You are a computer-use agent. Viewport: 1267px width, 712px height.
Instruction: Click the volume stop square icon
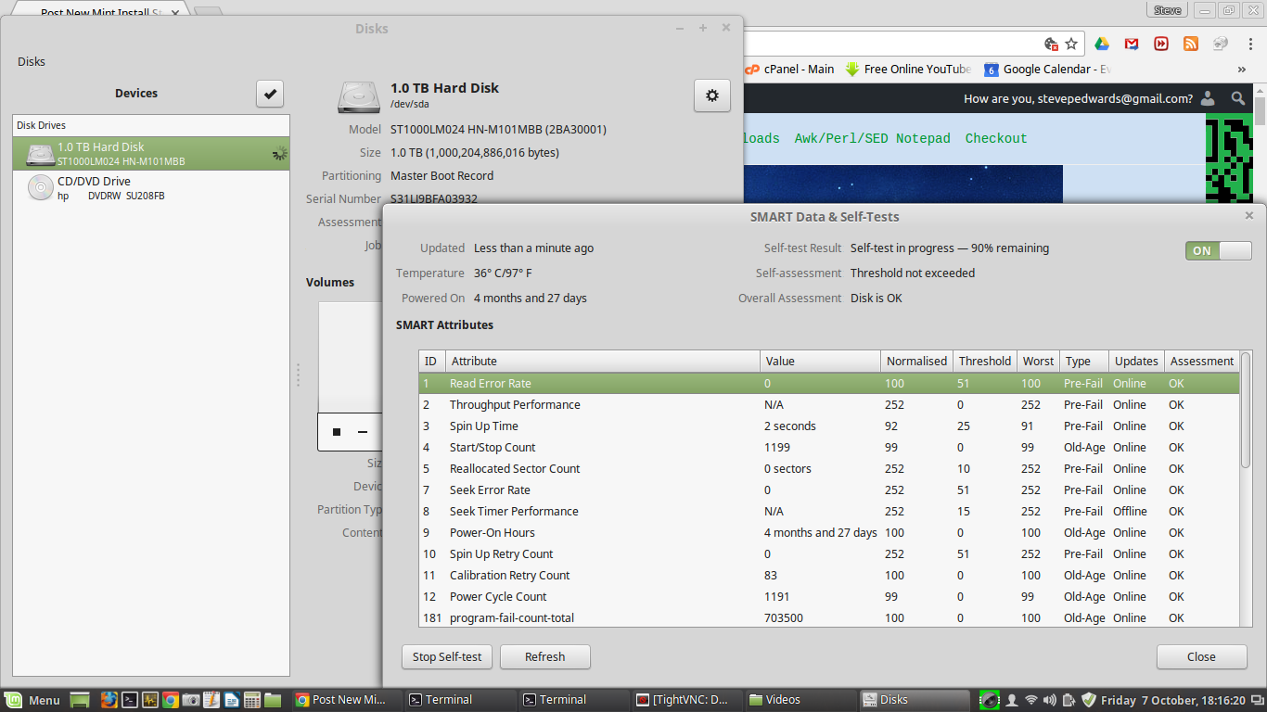pos(337,432)
